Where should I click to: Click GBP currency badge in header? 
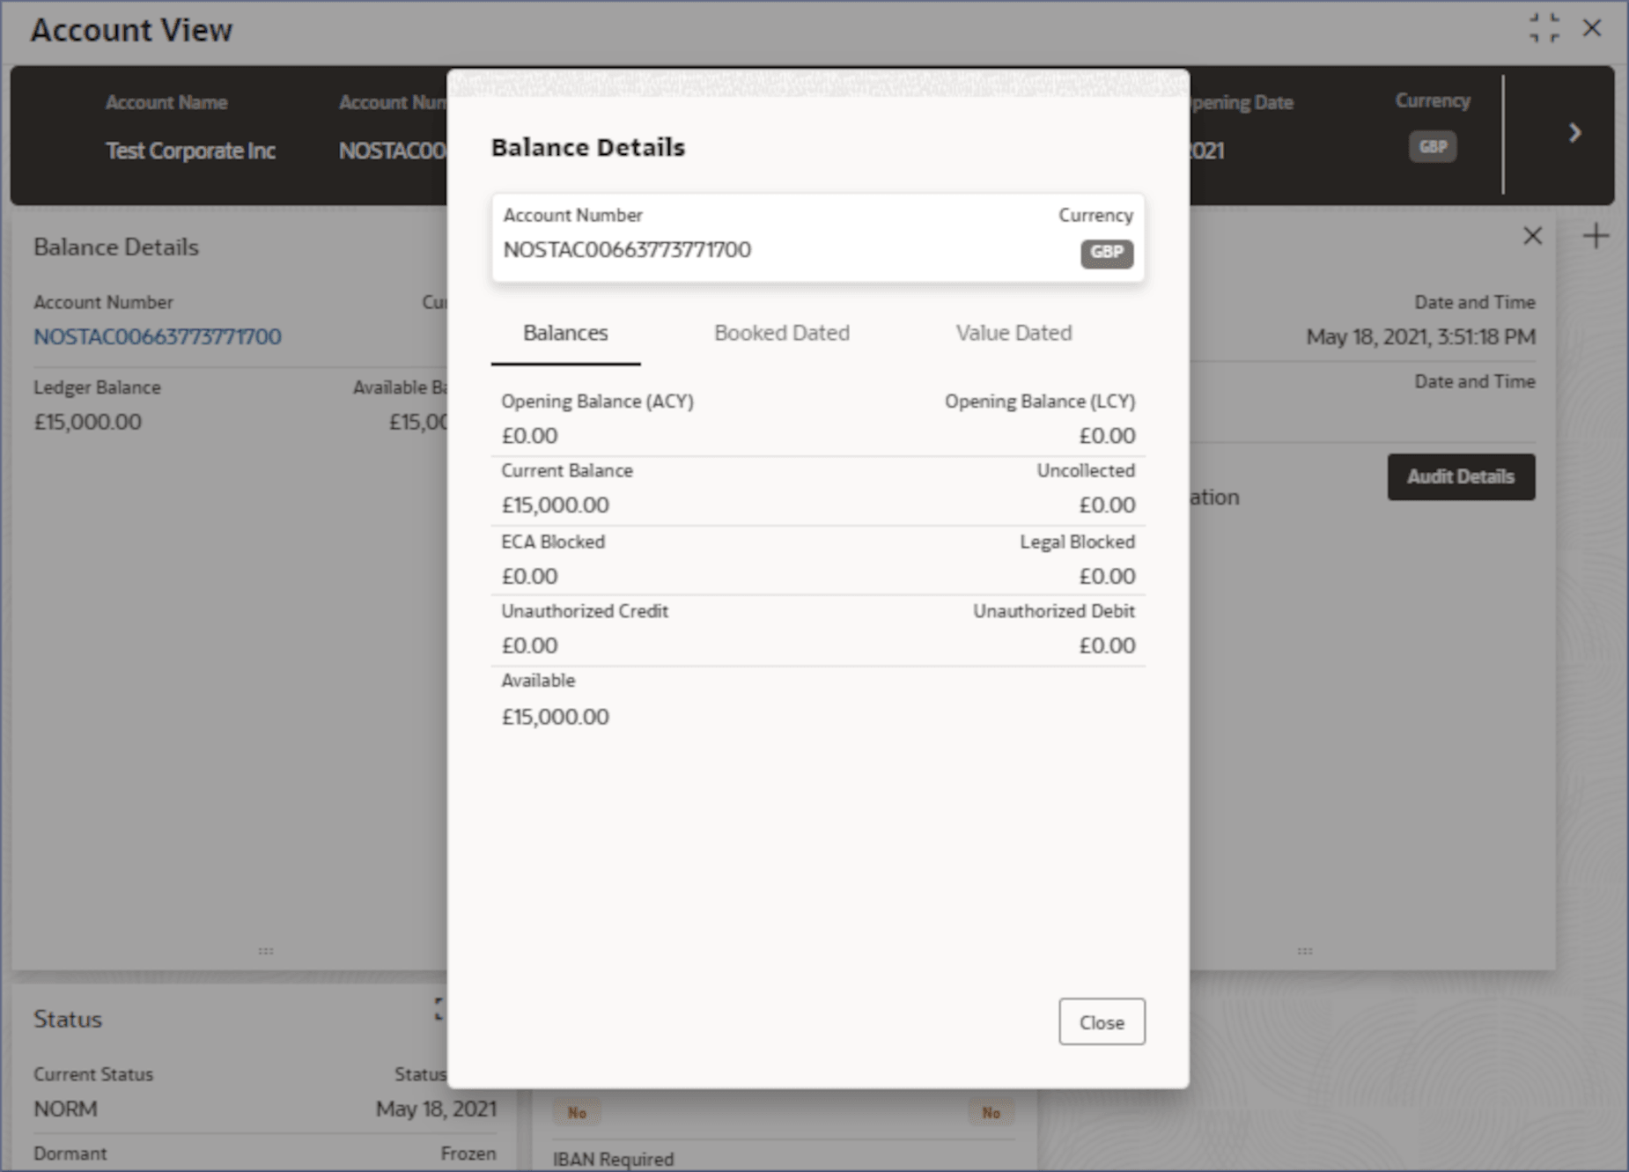tap(1433, 147)
